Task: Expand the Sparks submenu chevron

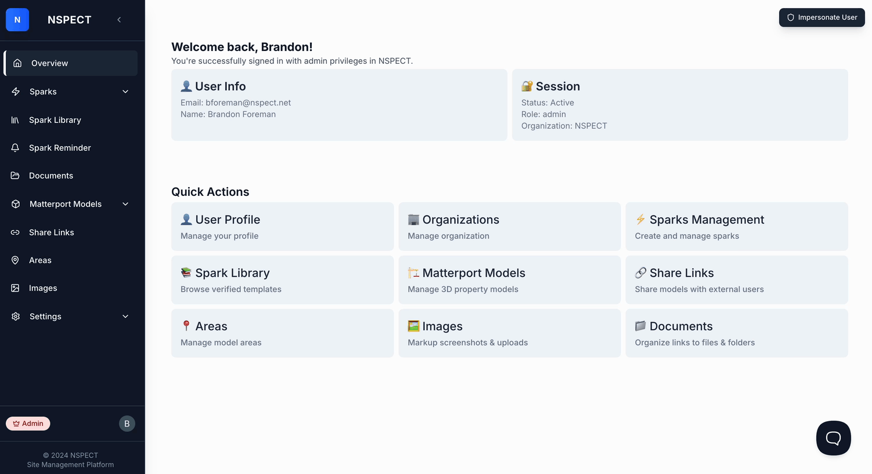Action: (125, 92)
